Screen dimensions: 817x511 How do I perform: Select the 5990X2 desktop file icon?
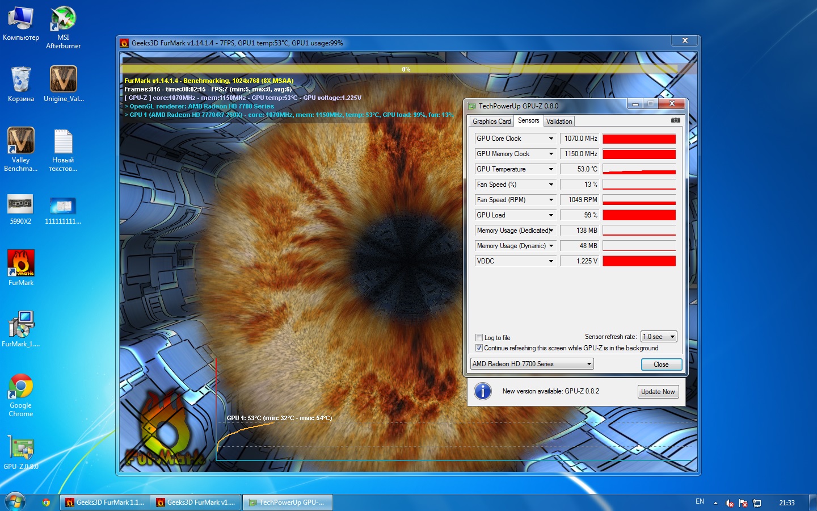(x=20, y=209)
